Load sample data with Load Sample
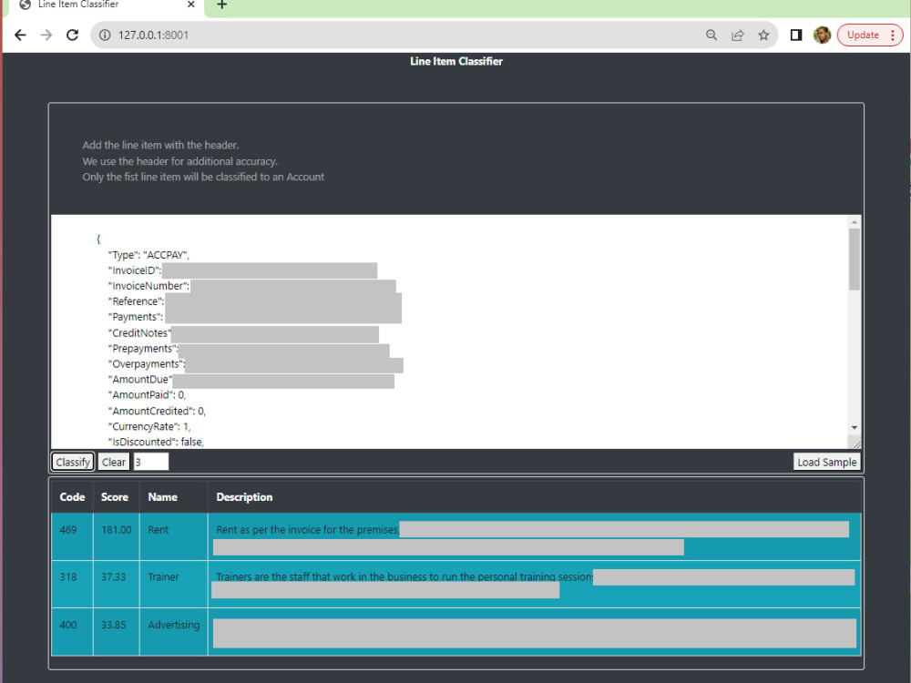This screenshot has height=683, width=911. click(826, 462)
